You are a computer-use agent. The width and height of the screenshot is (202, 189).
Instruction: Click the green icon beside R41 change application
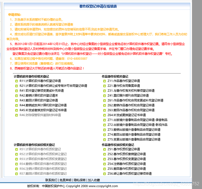[x=17, y=91]
